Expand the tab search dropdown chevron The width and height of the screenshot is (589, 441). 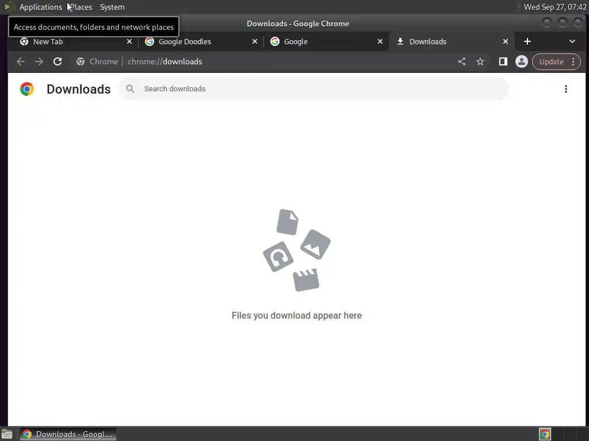(x=572, y=41)
